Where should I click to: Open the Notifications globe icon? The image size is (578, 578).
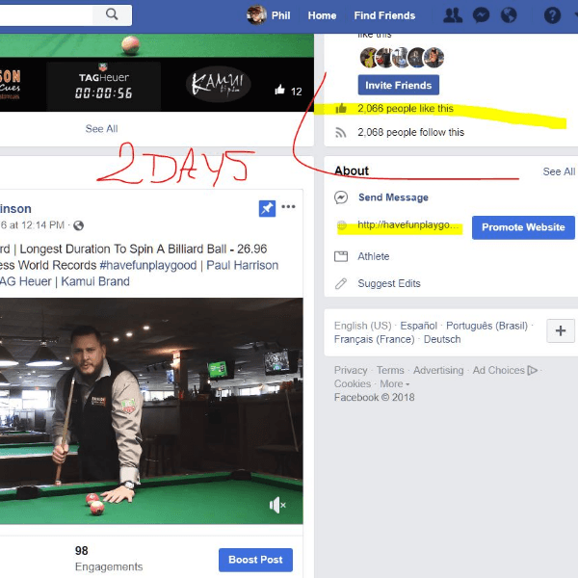tap(509, 15)
